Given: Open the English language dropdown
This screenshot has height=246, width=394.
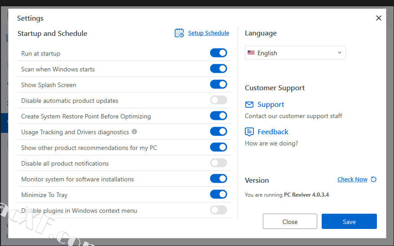Looking at the screenshot, I should tap(295, 53).
